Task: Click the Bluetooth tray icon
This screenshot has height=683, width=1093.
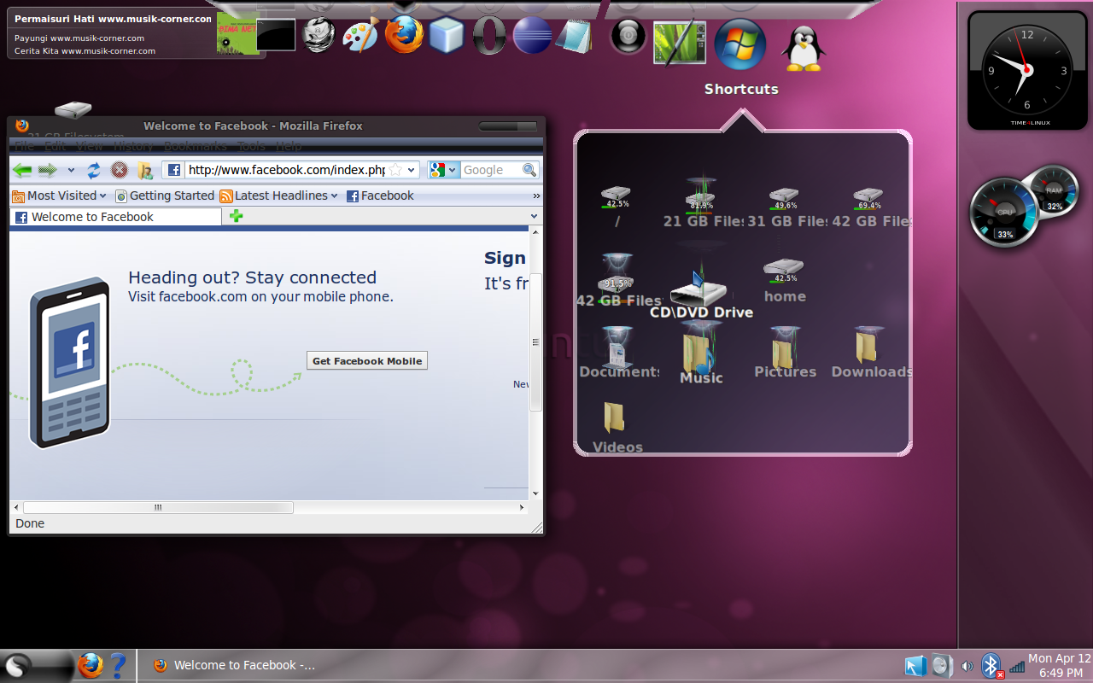Action: (991, 666)
